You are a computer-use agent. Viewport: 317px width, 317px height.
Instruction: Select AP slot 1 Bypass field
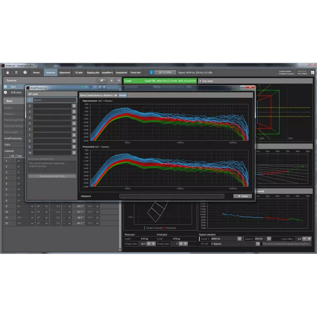(55, 100)
